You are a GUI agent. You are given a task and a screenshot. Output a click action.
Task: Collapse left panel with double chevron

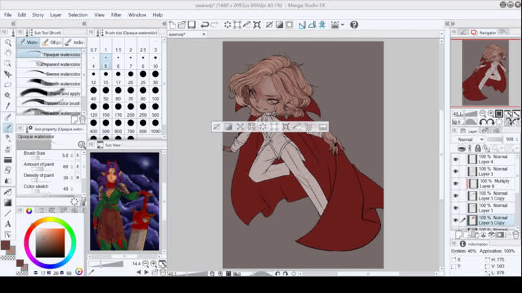pos(13,23)
